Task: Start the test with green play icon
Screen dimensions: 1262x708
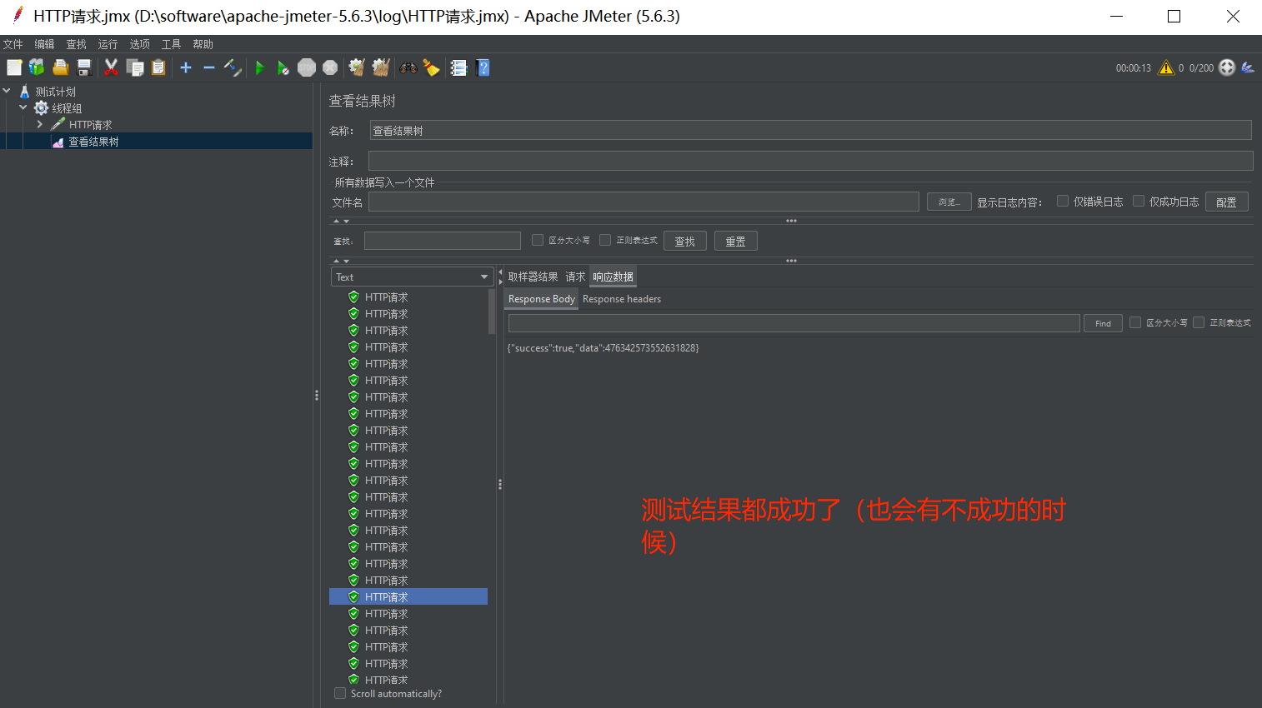Action: (x=260, y=67)
